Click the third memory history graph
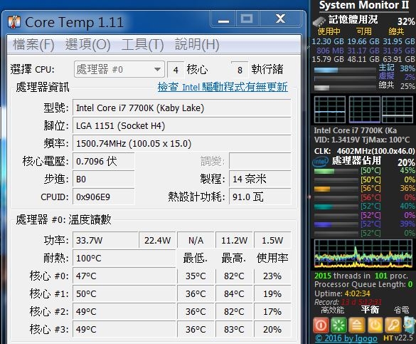416x344 pixels. coord(398,110)
